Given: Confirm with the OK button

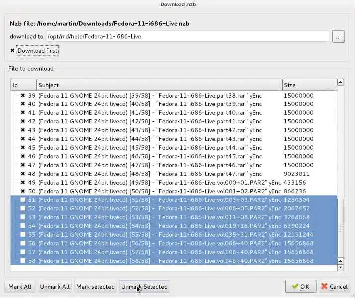Looking at the screenshot, I should (301, 287).
